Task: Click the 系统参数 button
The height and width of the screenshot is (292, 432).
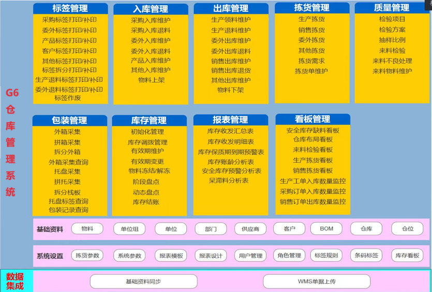Action: pos(129,256)
